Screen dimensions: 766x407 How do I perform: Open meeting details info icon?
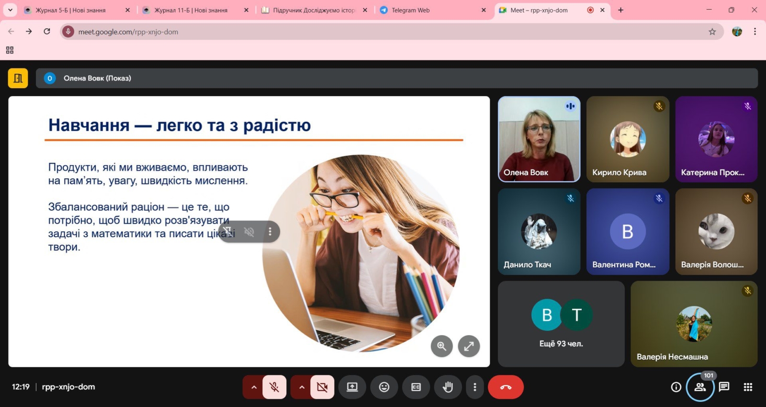pos(676,387)
